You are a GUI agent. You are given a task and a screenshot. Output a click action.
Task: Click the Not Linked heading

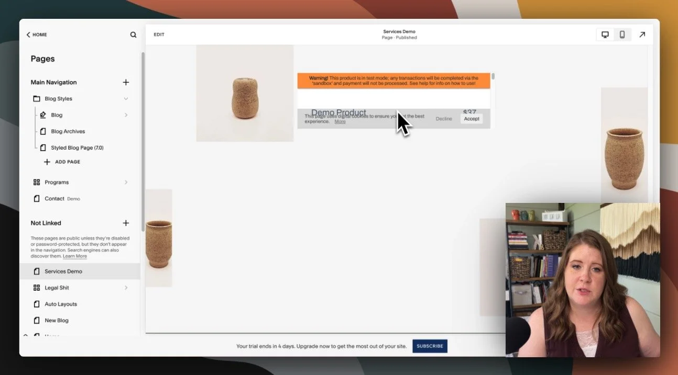(x=46, y=223)
